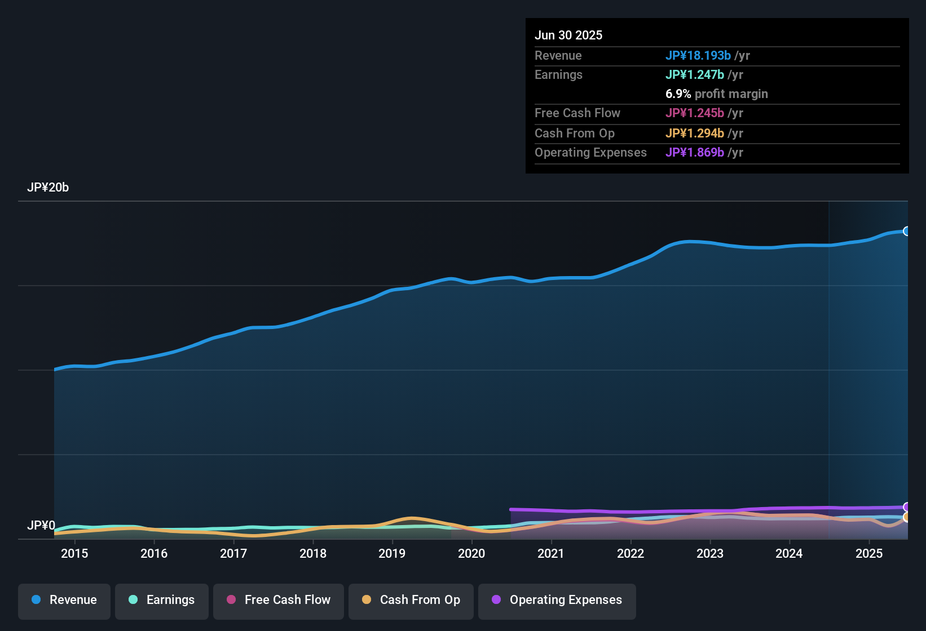This screenshot has width=926, height=631.
Task: Toggle the Cash From Op series
Action: click(x=411, y=601)
